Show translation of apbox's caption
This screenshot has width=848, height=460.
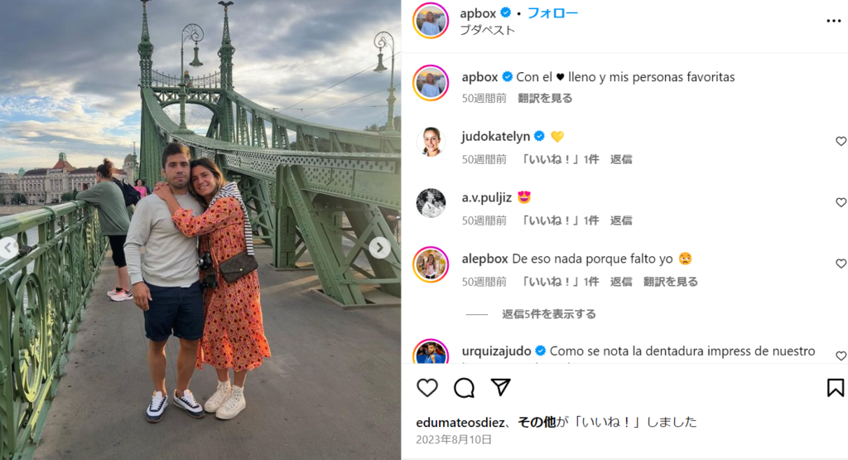point(545,99)
